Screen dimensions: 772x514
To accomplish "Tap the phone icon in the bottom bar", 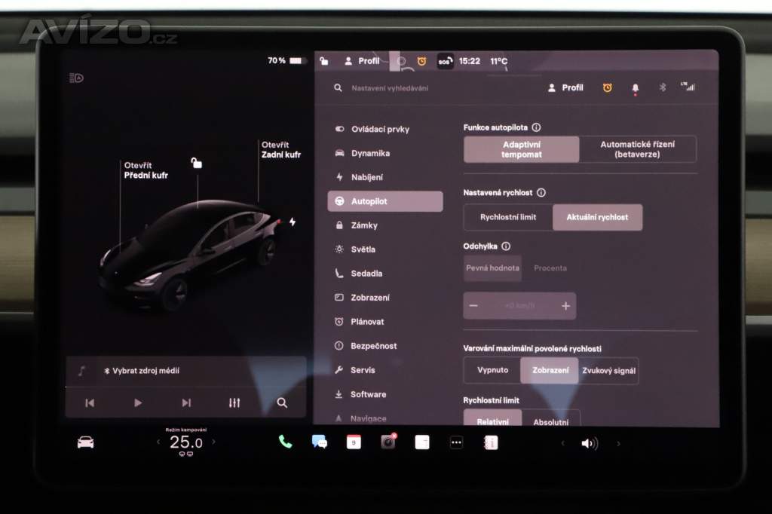I will [285, 442].
